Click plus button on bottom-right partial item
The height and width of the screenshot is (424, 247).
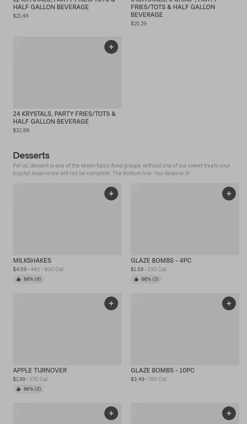[x=229, y=413]
